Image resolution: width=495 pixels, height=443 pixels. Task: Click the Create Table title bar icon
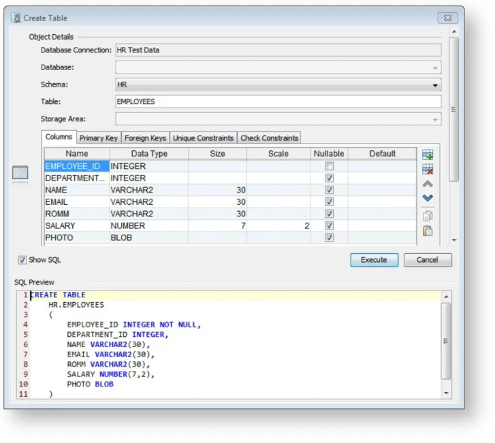coord(16,18)
